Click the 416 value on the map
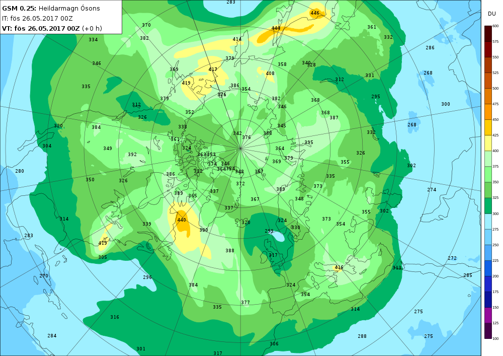 point(339,267)
